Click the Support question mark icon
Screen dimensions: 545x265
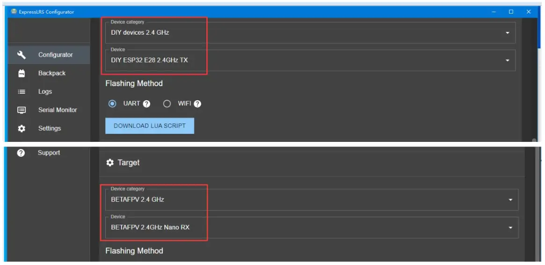[x=21, y=153]
